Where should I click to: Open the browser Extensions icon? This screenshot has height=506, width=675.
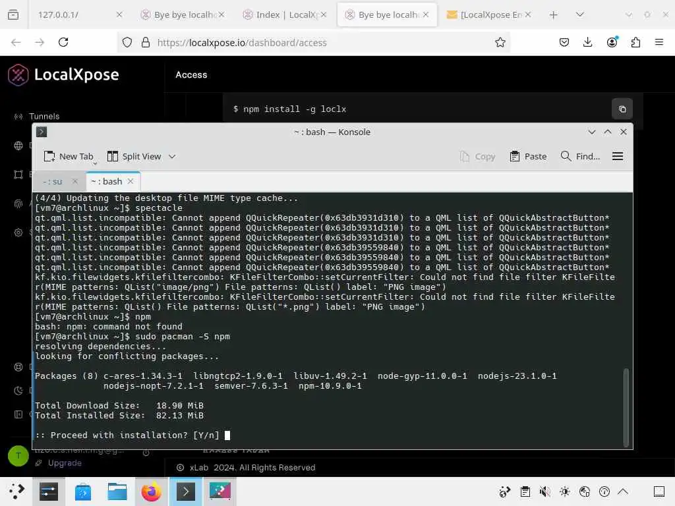pos(635,42)
